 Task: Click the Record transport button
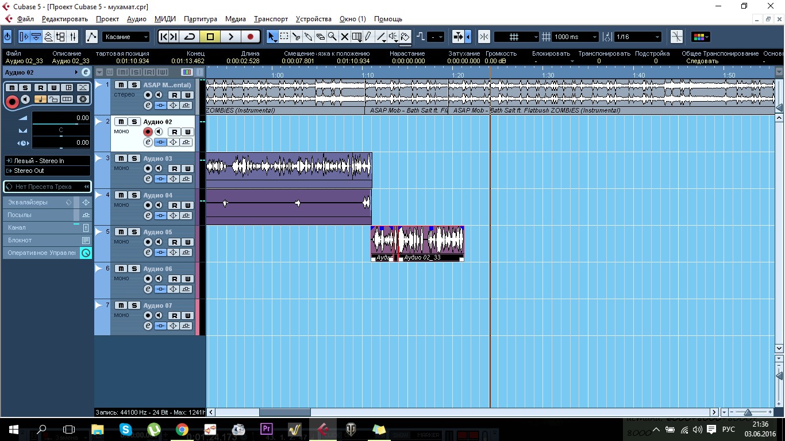[x=250, y=37]
